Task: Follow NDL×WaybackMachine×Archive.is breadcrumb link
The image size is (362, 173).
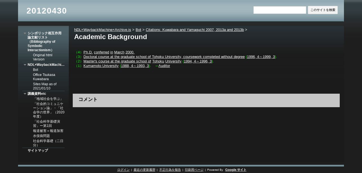Action: [103, 30]
